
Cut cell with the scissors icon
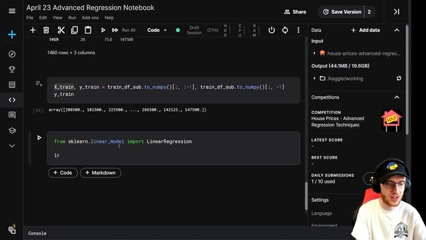point(61,30)
